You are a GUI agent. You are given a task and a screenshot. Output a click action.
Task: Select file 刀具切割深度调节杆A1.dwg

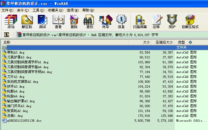pyautogui.click(x=28, y=62)
